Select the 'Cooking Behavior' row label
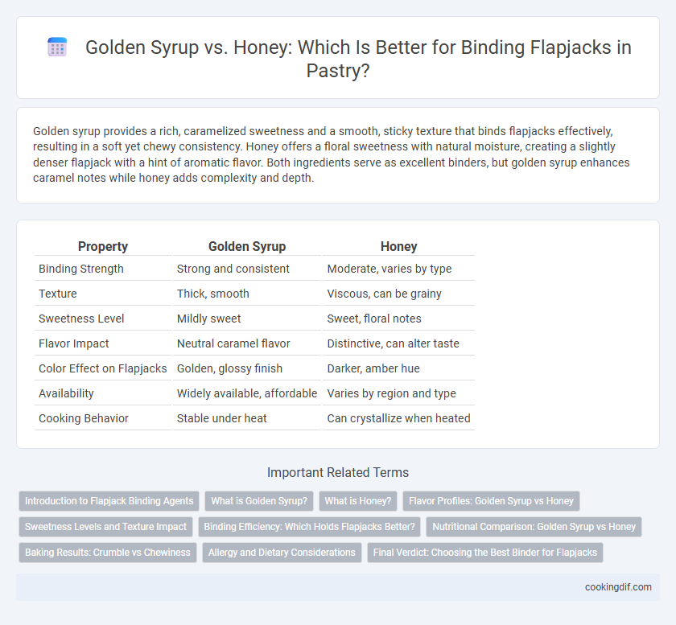The height and width of the screenshot is (625, 676). click(84, 418)
